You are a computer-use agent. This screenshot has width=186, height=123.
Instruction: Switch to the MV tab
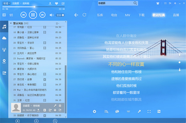[x=127, y=15]
